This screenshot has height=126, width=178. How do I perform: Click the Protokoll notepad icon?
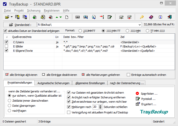(138, 99)
